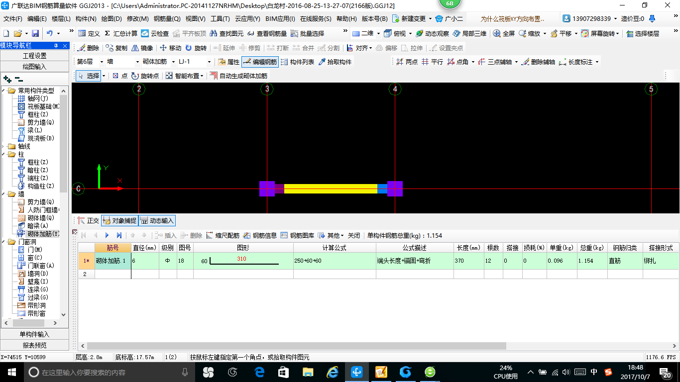Select the 点 point drawing tool

(120, 76)
